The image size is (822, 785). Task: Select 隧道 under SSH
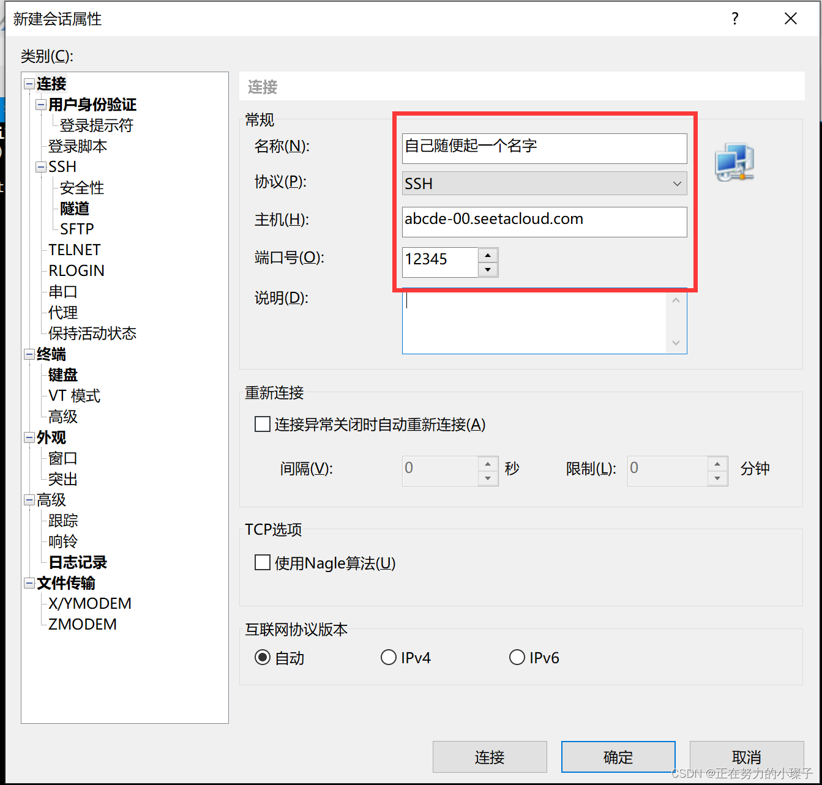click(x=75, y=209)
